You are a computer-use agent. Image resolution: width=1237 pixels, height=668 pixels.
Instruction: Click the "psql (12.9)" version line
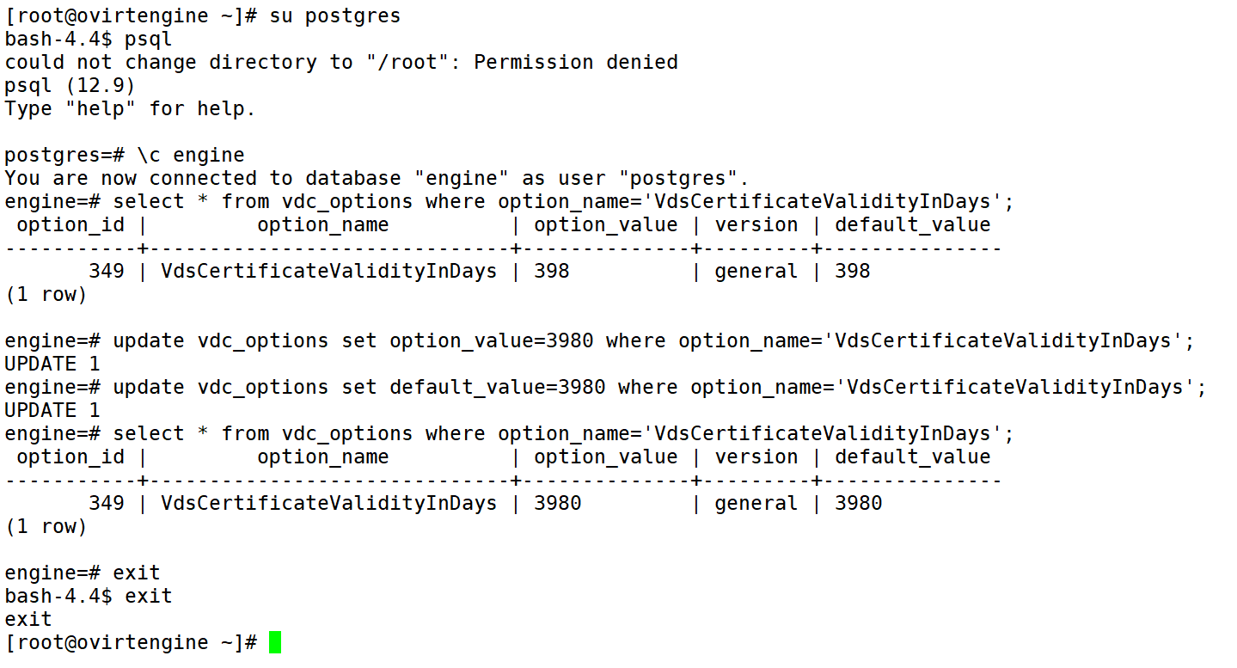coord(70,85)
